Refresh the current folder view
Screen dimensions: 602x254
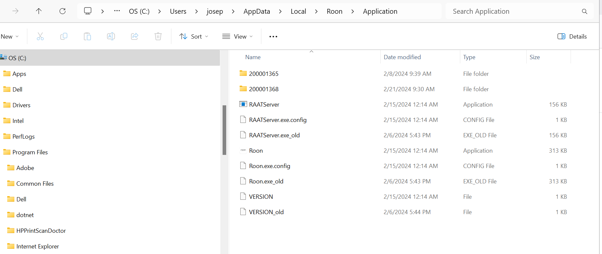tap(63, 11)
